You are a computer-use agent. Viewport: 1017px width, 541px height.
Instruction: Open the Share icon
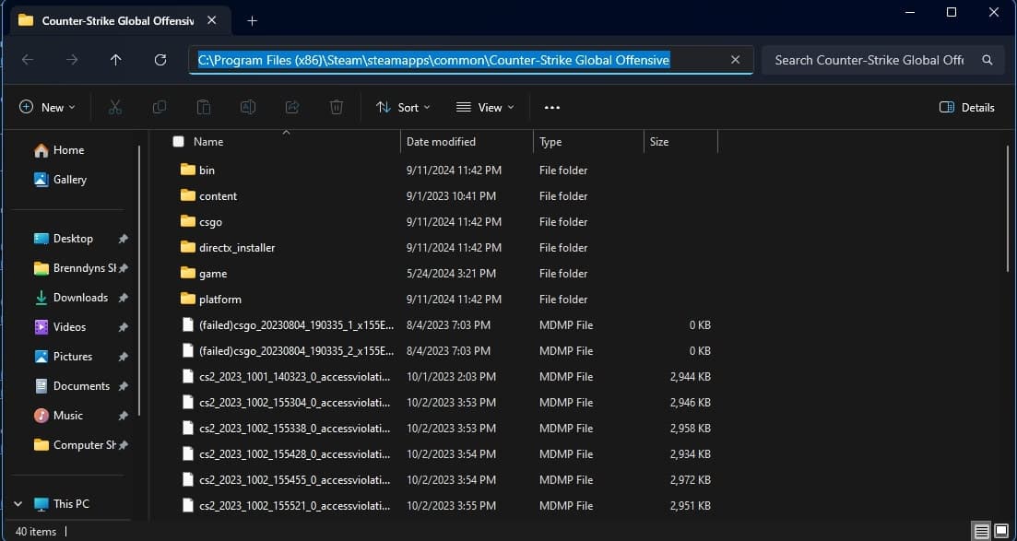[x=291, y=107]
